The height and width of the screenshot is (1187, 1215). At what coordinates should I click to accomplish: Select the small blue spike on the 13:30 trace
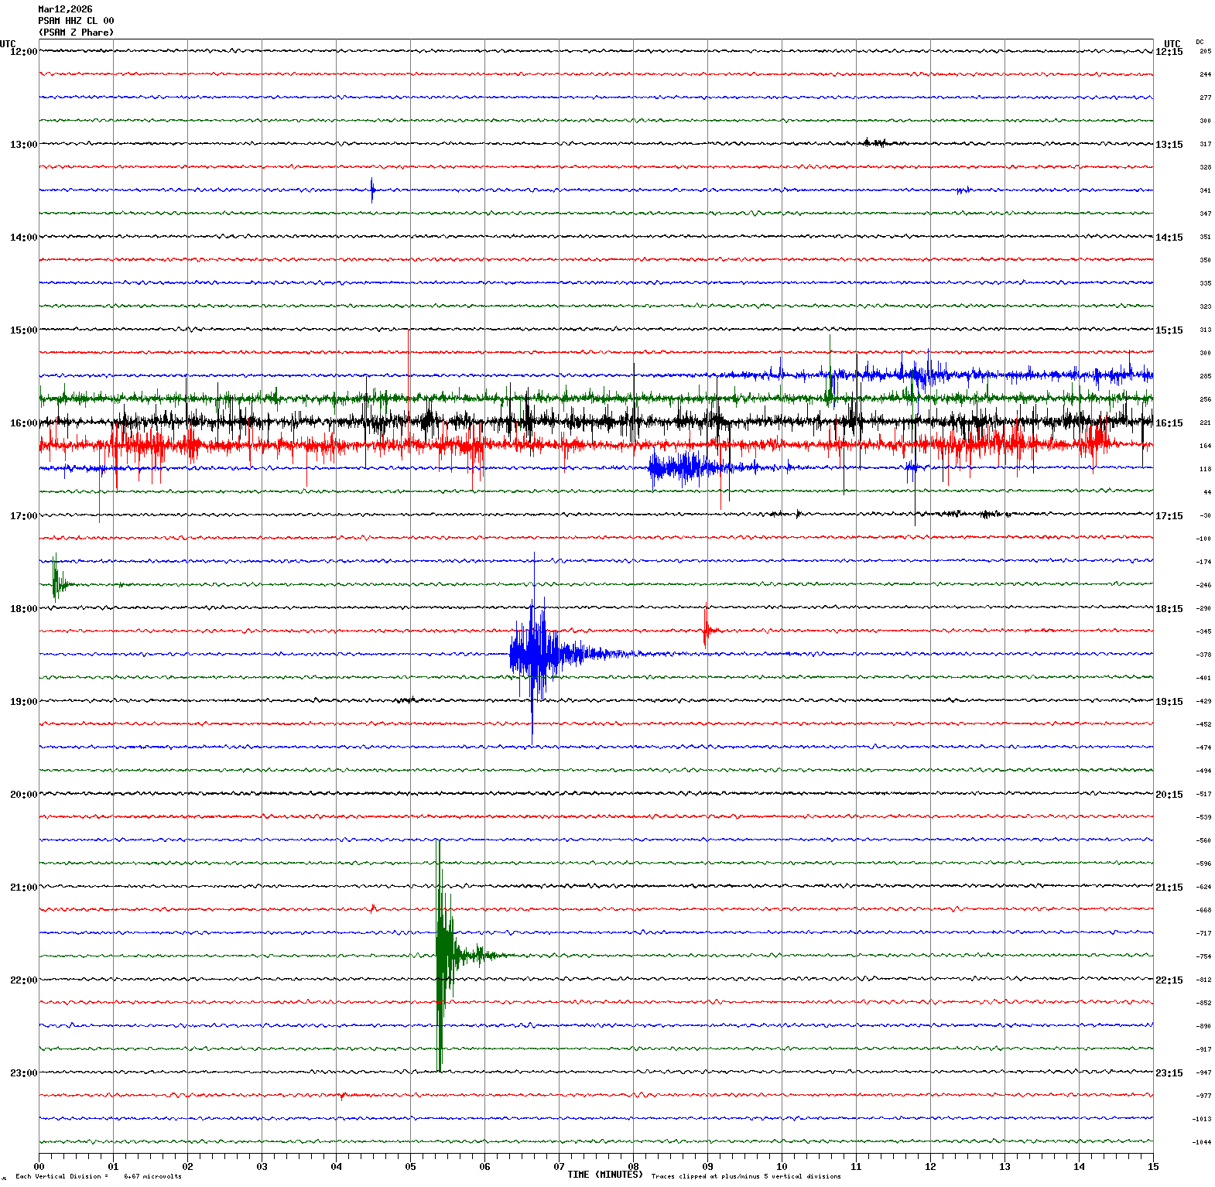coord(372,190)
